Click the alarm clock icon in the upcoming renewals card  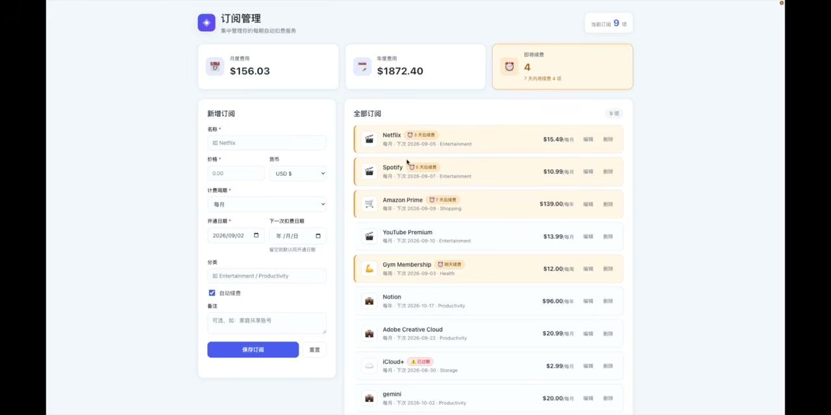tap(510, 66)
